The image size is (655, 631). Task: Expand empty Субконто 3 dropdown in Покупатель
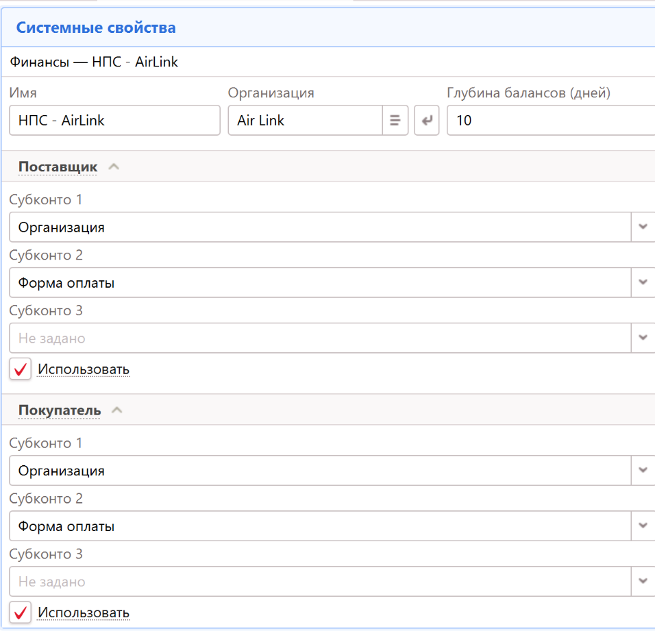[x=642, y=581]
